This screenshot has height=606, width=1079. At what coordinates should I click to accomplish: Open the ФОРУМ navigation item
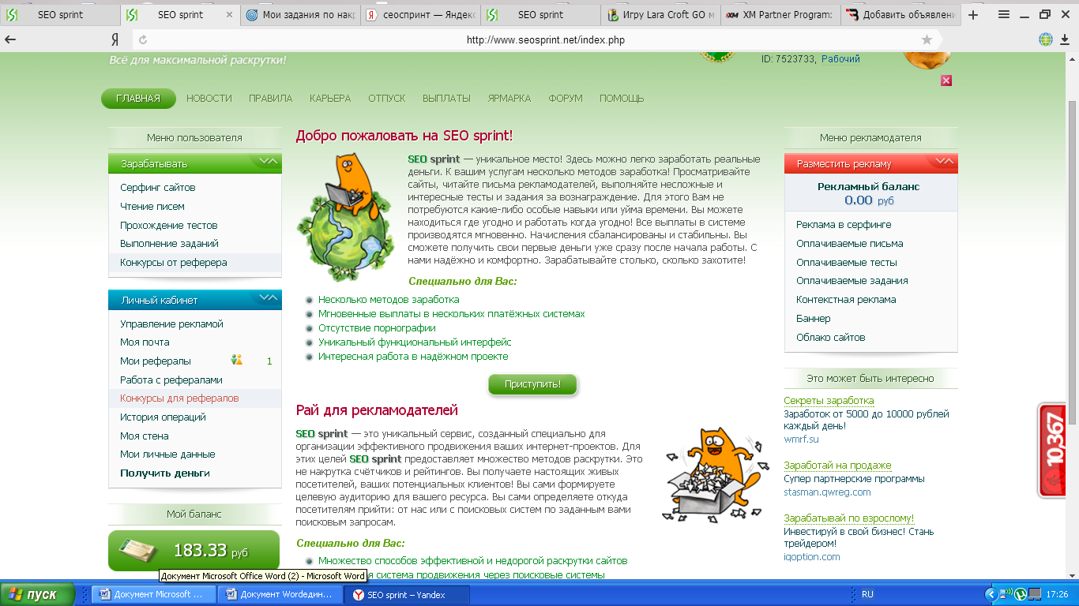point(566,99)
